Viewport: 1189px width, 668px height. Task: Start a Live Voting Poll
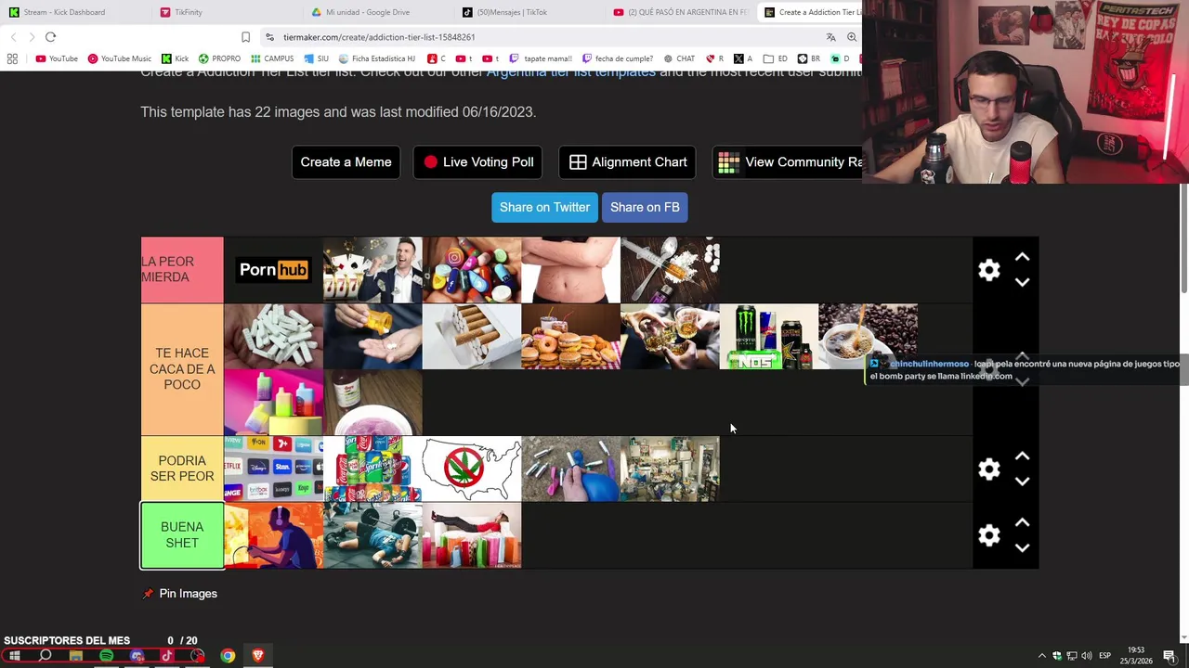click(x=478, y=162)
